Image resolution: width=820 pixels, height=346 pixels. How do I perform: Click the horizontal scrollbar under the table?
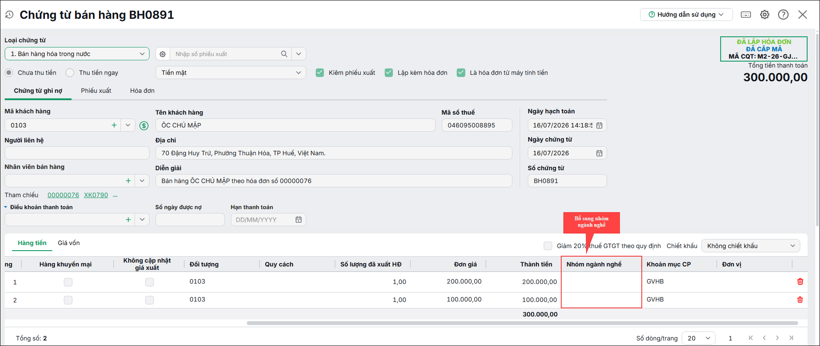coord(522,323)
